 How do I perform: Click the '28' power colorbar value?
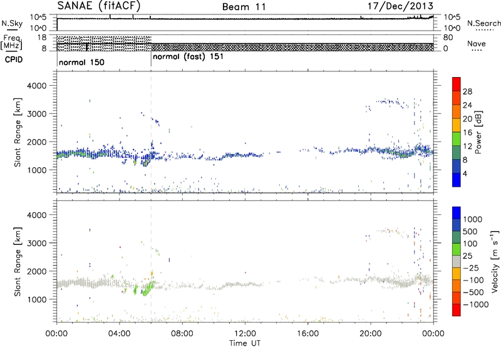pyautogui.click(x=467, y=91)
